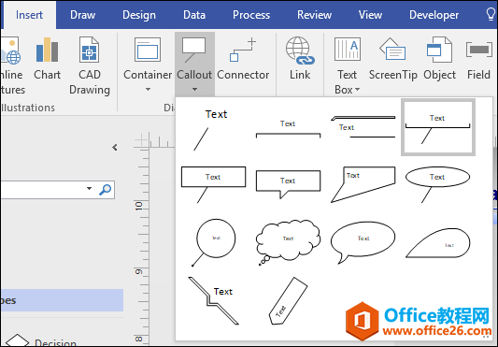498x347 pixels.
Task: Pick the highlighted bracket callout with leader
Action: (438, 127)
